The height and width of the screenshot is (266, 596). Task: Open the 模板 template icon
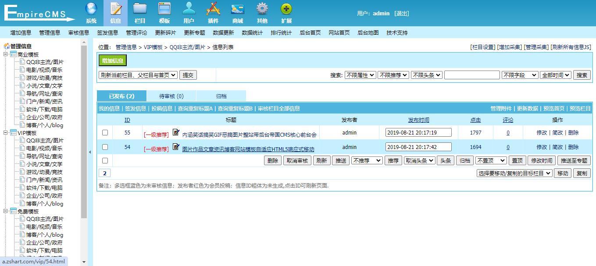click(164, 13)
